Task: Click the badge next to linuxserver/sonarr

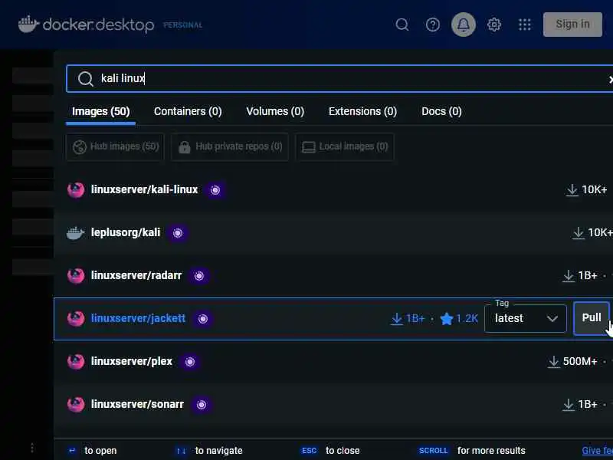Action: click(202, 405)
